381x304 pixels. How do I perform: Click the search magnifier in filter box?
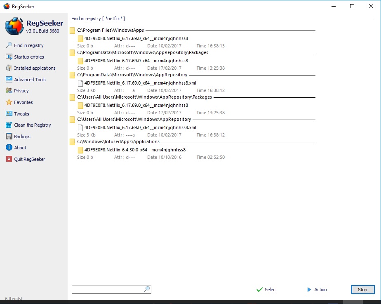[x=147, y=289]
